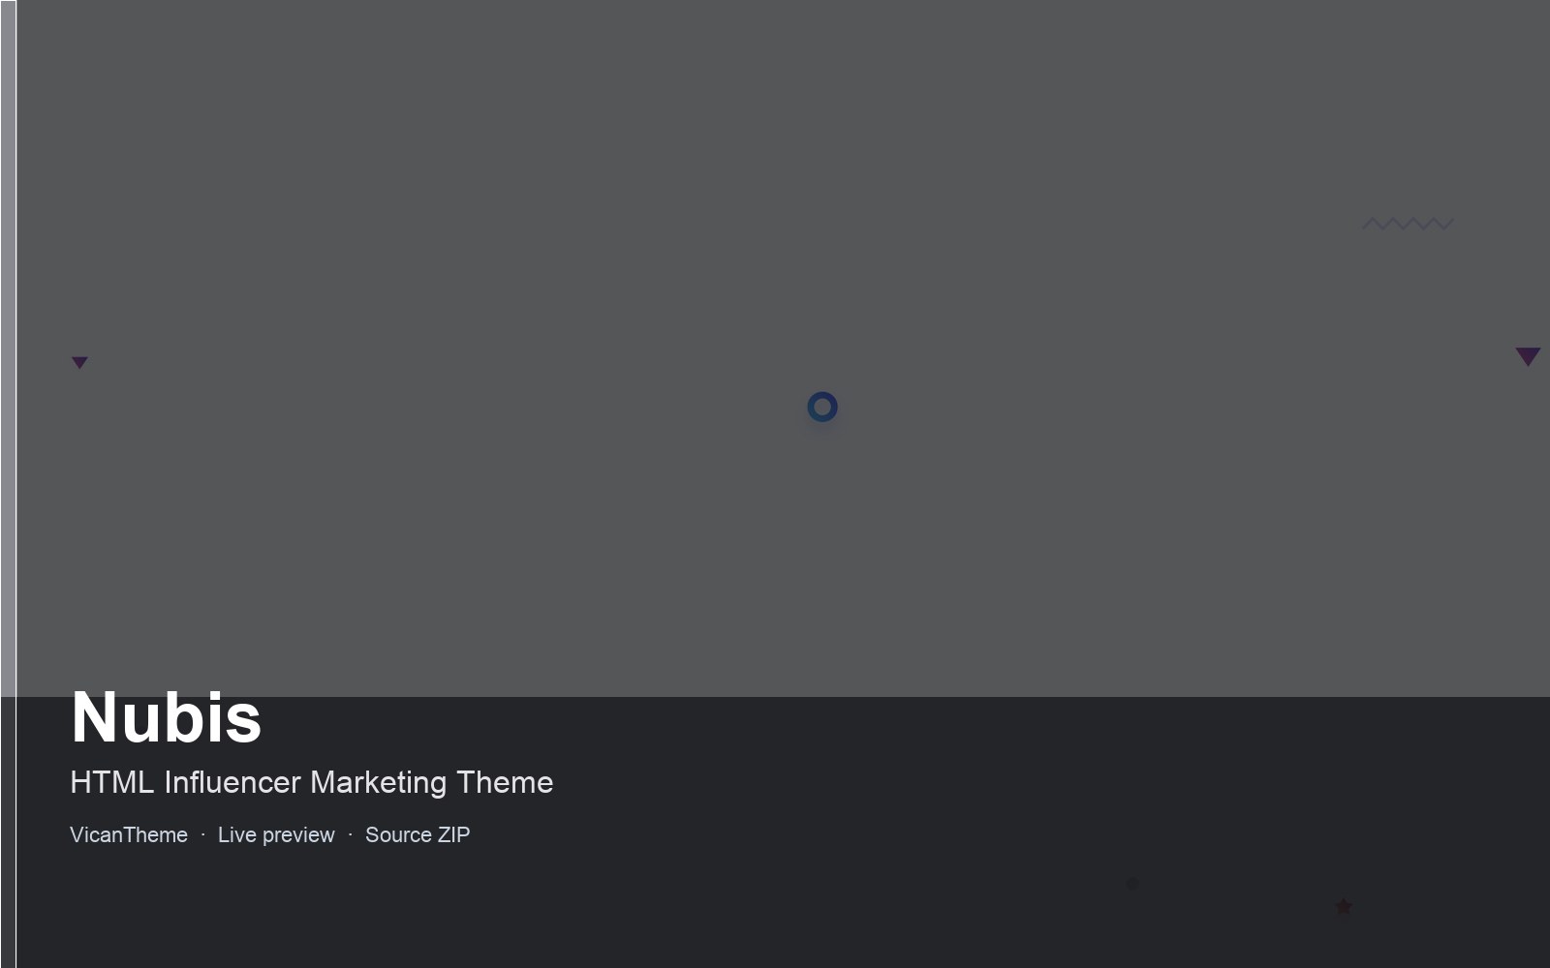Click the HTML Influencer Marketing Theme subtitle
Viewport: 1550px width, 968px height.
coord(312,782)
